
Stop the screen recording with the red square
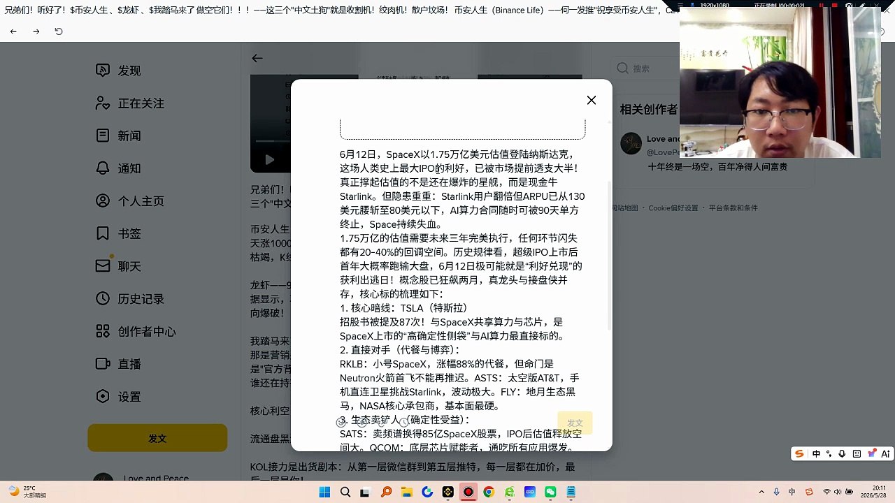point(833,5)
